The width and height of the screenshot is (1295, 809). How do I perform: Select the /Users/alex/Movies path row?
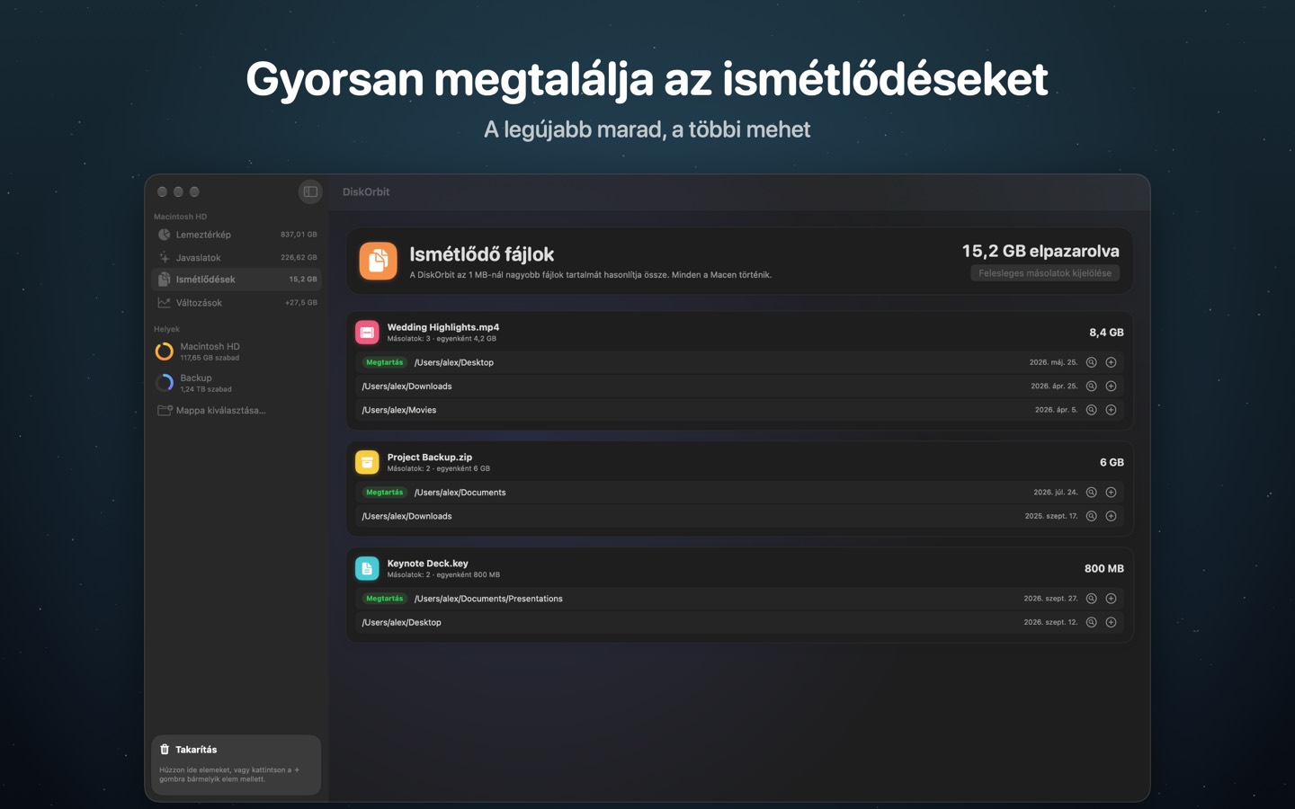[739, 410]
